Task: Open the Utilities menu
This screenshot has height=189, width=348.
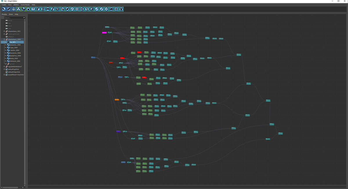Action: tap(16, 5)
